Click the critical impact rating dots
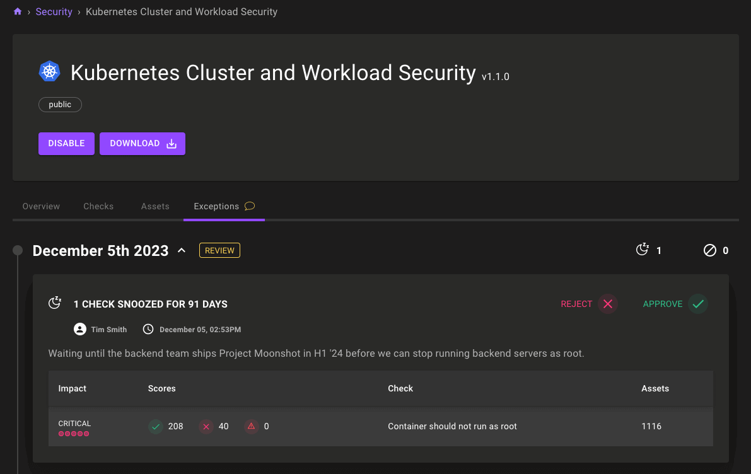 tap(74, 434)
